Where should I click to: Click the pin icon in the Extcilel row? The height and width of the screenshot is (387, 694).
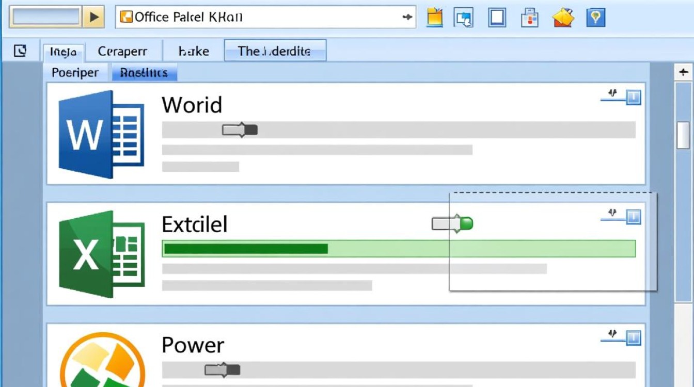pos(612,213)
